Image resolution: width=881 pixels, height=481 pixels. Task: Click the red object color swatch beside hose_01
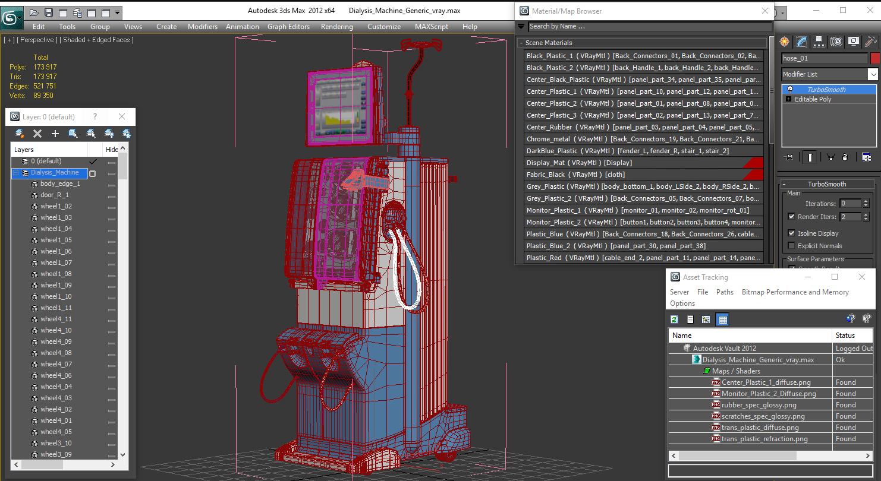tap(876, 58)
